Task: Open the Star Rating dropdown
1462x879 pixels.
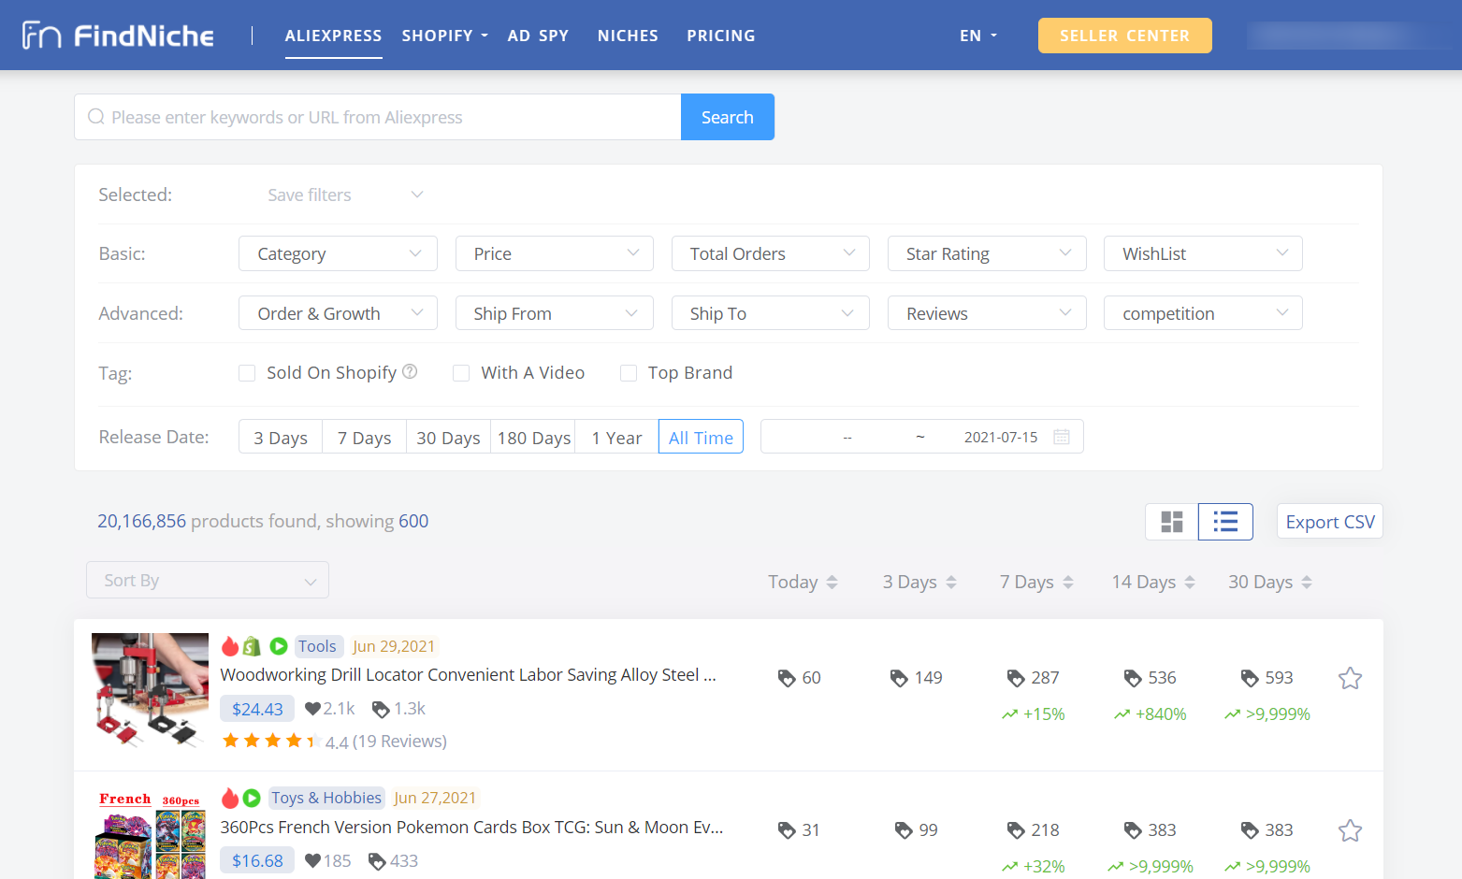Action: 987,253
